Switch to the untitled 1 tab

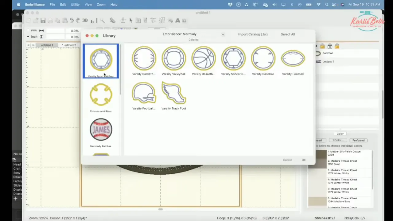(x=47, y=45)
